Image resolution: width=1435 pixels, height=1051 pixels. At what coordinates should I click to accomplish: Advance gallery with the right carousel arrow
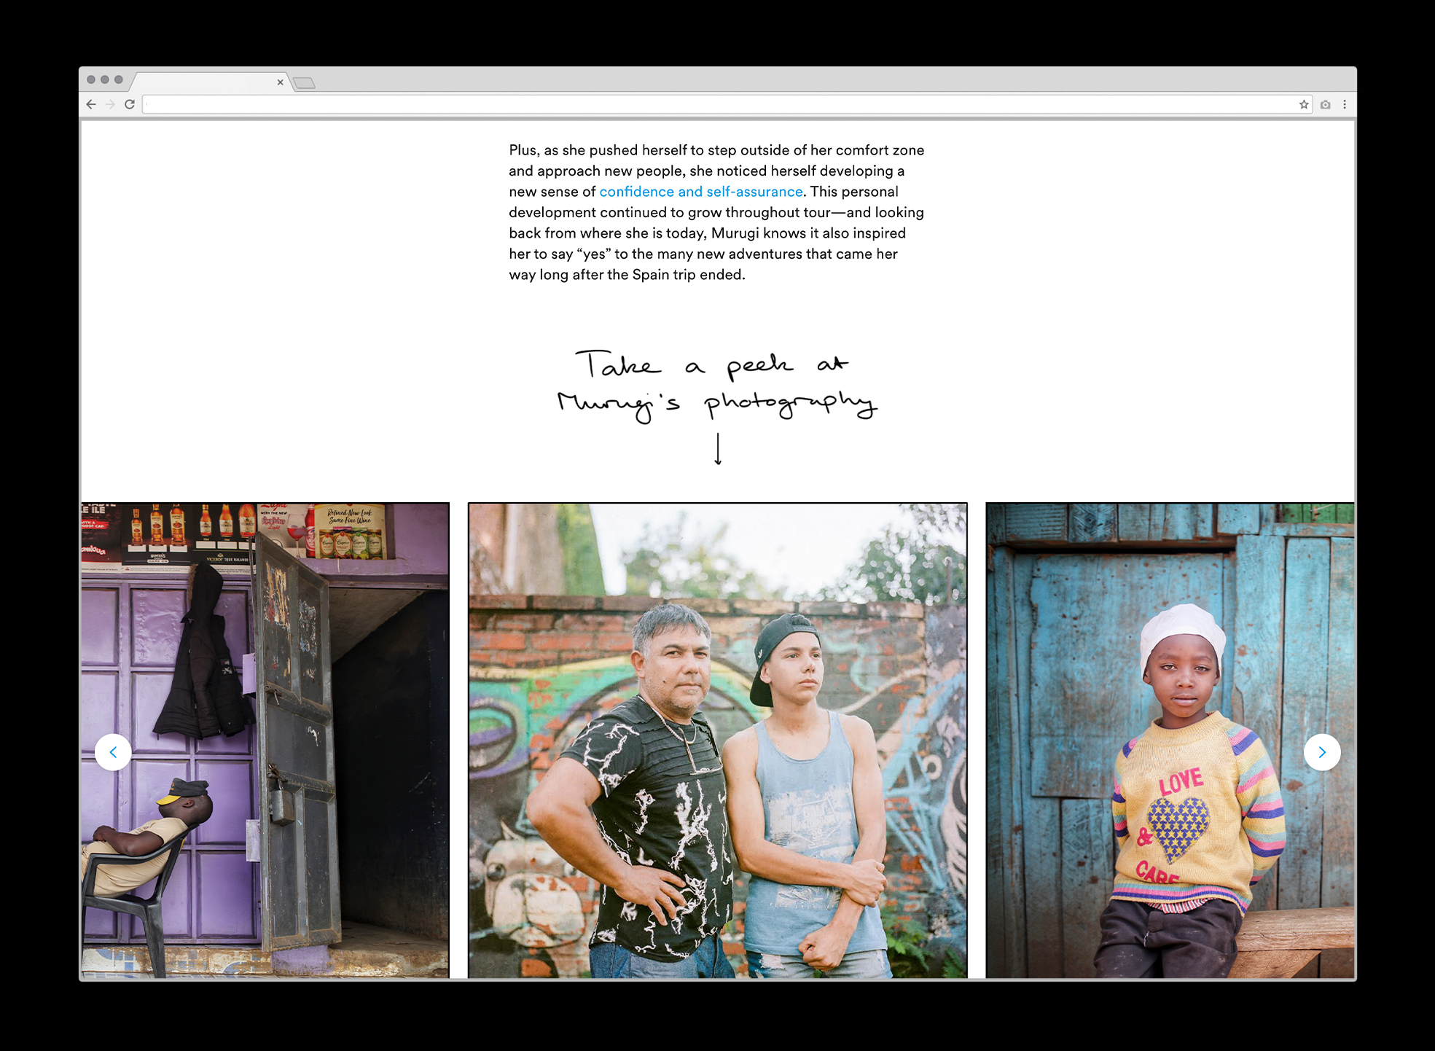(1322, 752)
